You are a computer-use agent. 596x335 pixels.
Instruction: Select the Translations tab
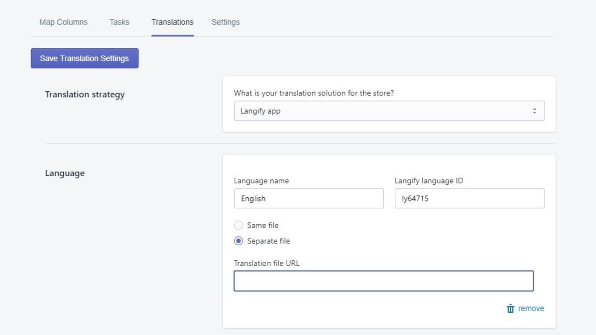click(x=172, y=22)
